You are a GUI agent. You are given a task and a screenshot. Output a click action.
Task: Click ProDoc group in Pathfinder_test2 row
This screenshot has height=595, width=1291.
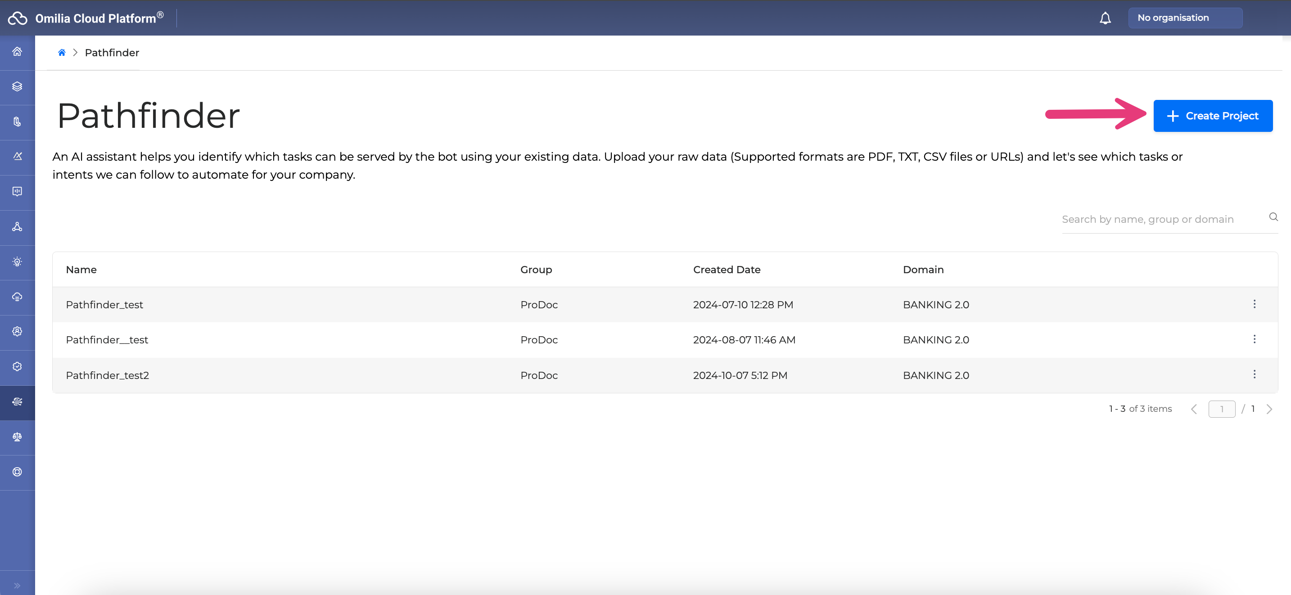[539, 375]
